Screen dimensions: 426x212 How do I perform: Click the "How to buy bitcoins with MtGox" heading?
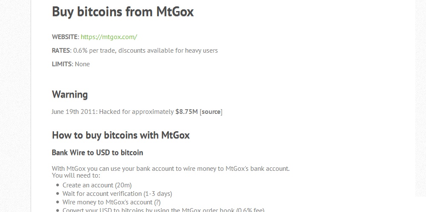click(120, 136)
